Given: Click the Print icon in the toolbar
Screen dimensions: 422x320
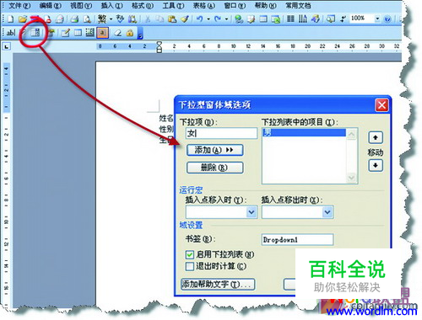Looking at the screenshot, I should click(x=74, y=19).
